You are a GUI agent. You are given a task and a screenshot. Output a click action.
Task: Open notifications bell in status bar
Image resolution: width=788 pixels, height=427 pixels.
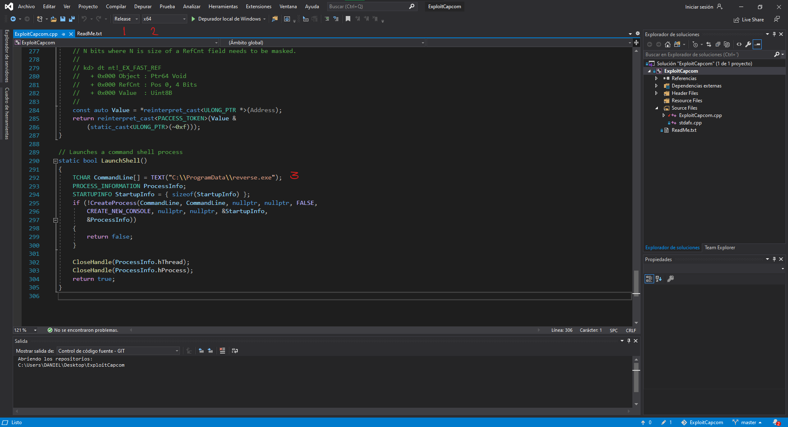[776, 422]
